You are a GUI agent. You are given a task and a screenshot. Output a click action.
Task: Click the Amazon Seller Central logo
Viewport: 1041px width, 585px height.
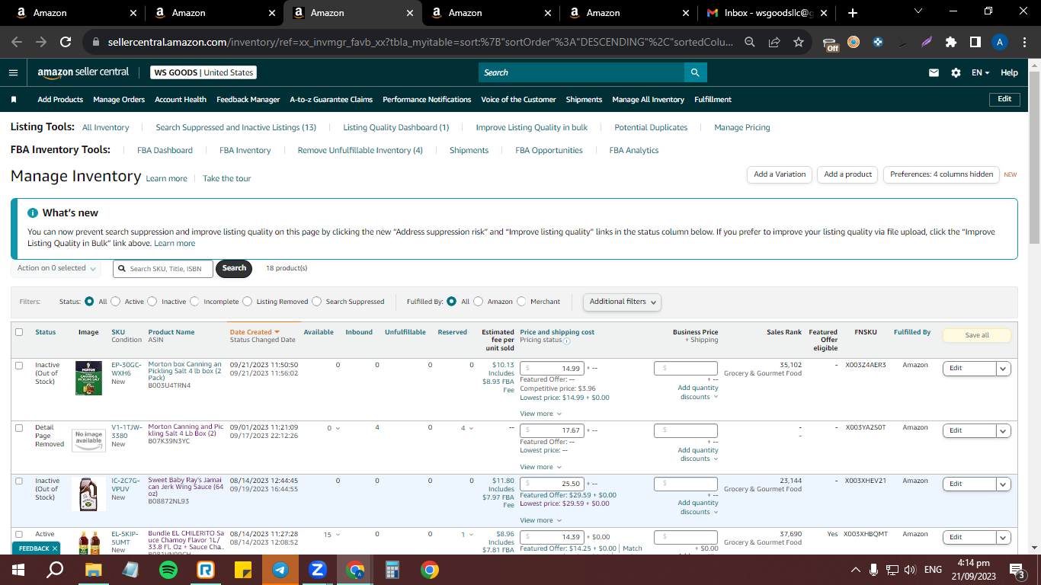[83, 72]
